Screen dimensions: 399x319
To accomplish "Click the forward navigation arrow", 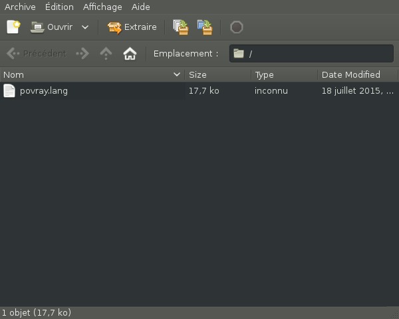I will (x=82, y=54).
